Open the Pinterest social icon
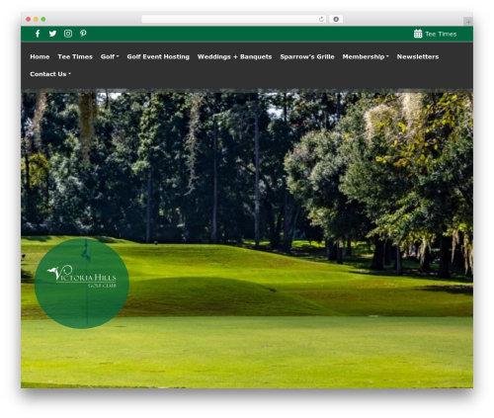 pos(83,34)
